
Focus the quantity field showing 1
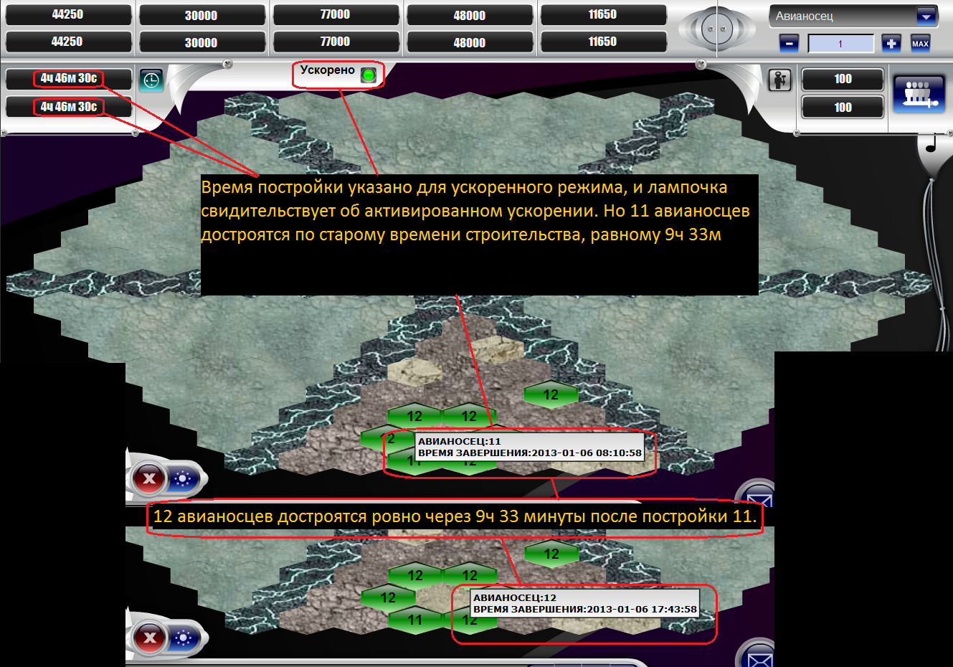pyautogui.click(x=840, y=44)
